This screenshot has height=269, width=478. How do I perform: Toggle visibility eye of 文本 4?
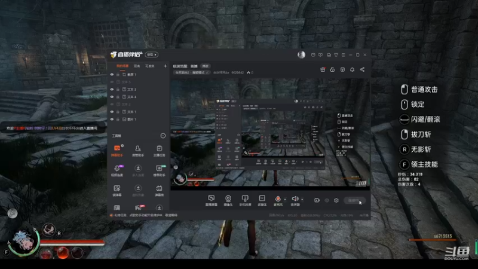tap(112, 97)
